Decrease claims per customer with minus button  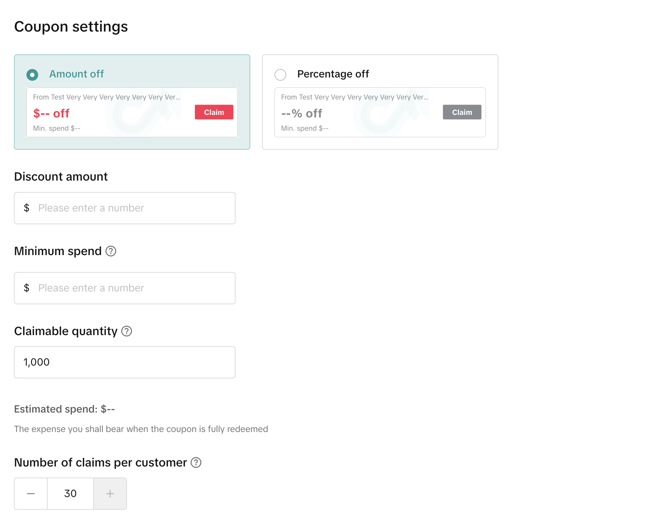[x=31, y=494]
